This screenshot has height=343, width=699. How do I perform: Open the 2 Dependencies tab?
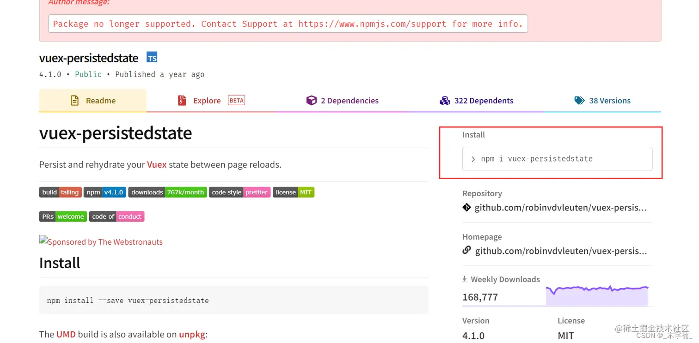343,100
